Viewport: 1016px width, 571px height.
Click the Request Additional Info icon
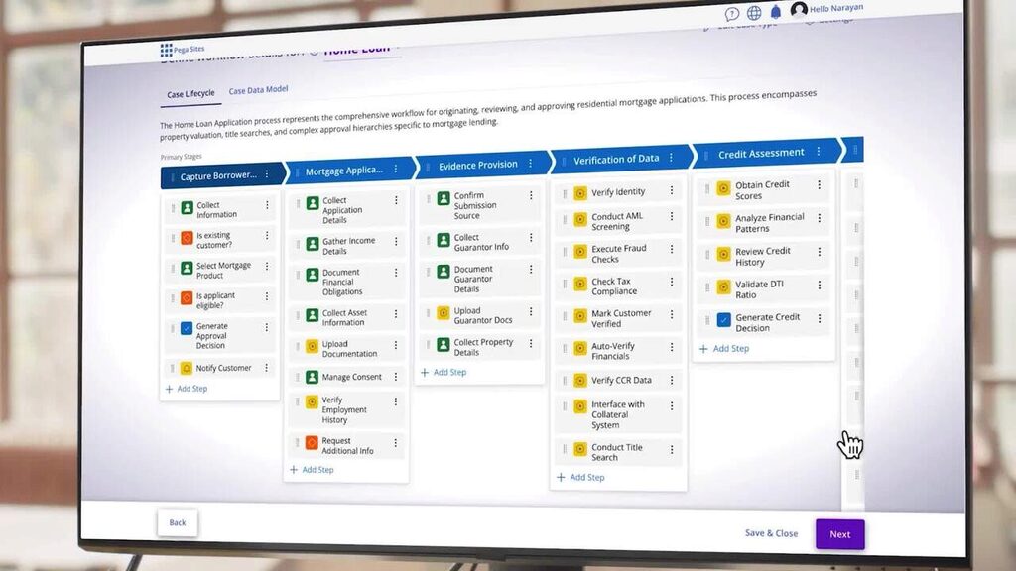coord(312,443)
